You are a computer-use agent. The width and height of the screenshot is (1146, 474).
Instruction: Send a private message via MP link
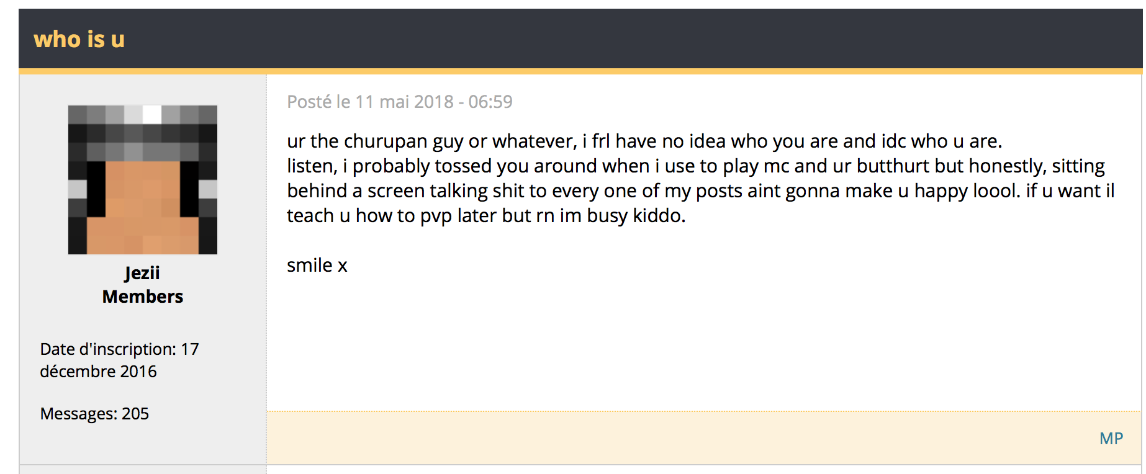(1111, 439)
